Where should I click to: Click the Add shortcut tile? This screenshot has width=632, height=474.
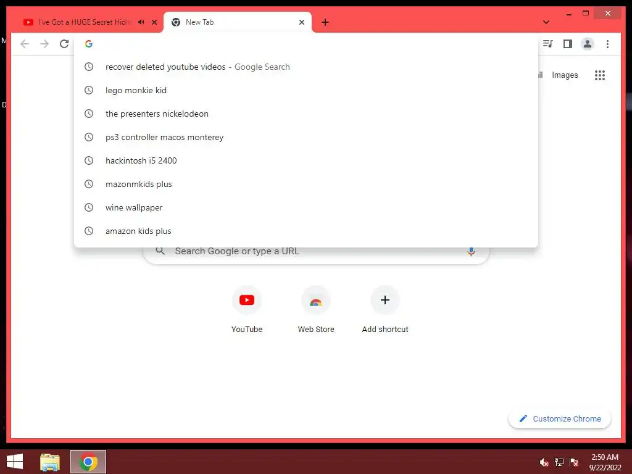(385, 310)
